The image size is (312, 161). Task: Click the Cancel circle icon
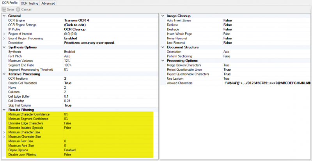point(18,9)
